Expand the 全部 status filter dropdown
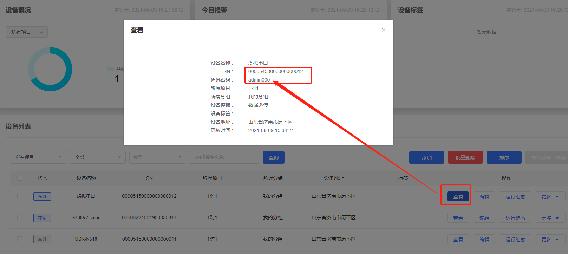The width and height of the screenshot is (568, 254). click(x=98, y=157)
